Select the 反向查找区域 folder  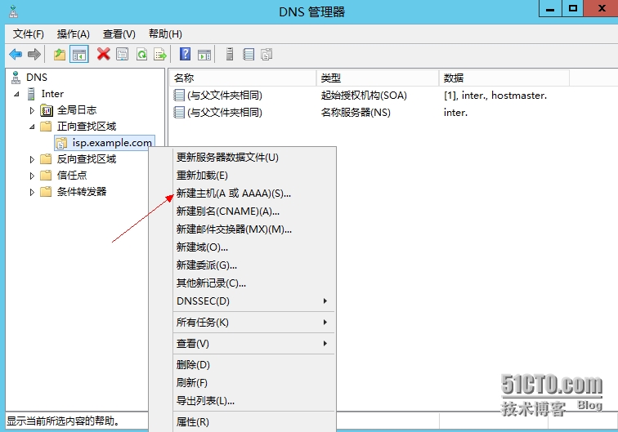(87, 159)
